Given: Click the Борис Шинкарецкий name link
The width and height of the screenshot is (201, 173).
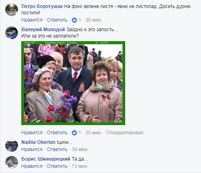Looking at the screenshot, I should tap(46, 159).
